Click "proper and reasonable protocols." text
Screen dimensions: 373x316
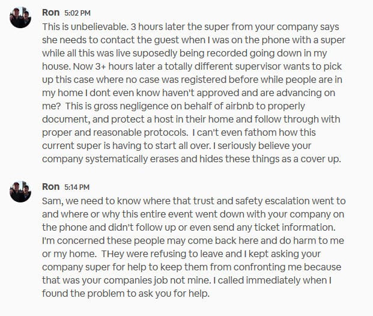click(x=115, y=133)
